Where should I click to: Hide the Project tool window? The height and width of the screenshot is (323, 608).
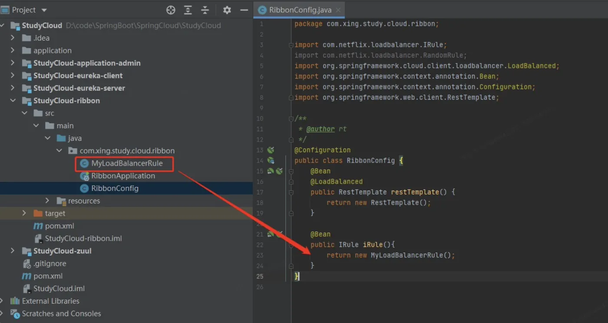(x=244, y=10)
